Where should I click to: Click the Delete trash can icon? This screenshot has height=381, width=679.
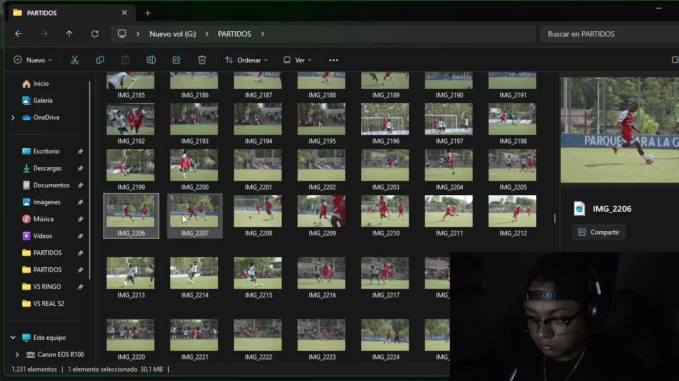[x=202, y=60]
